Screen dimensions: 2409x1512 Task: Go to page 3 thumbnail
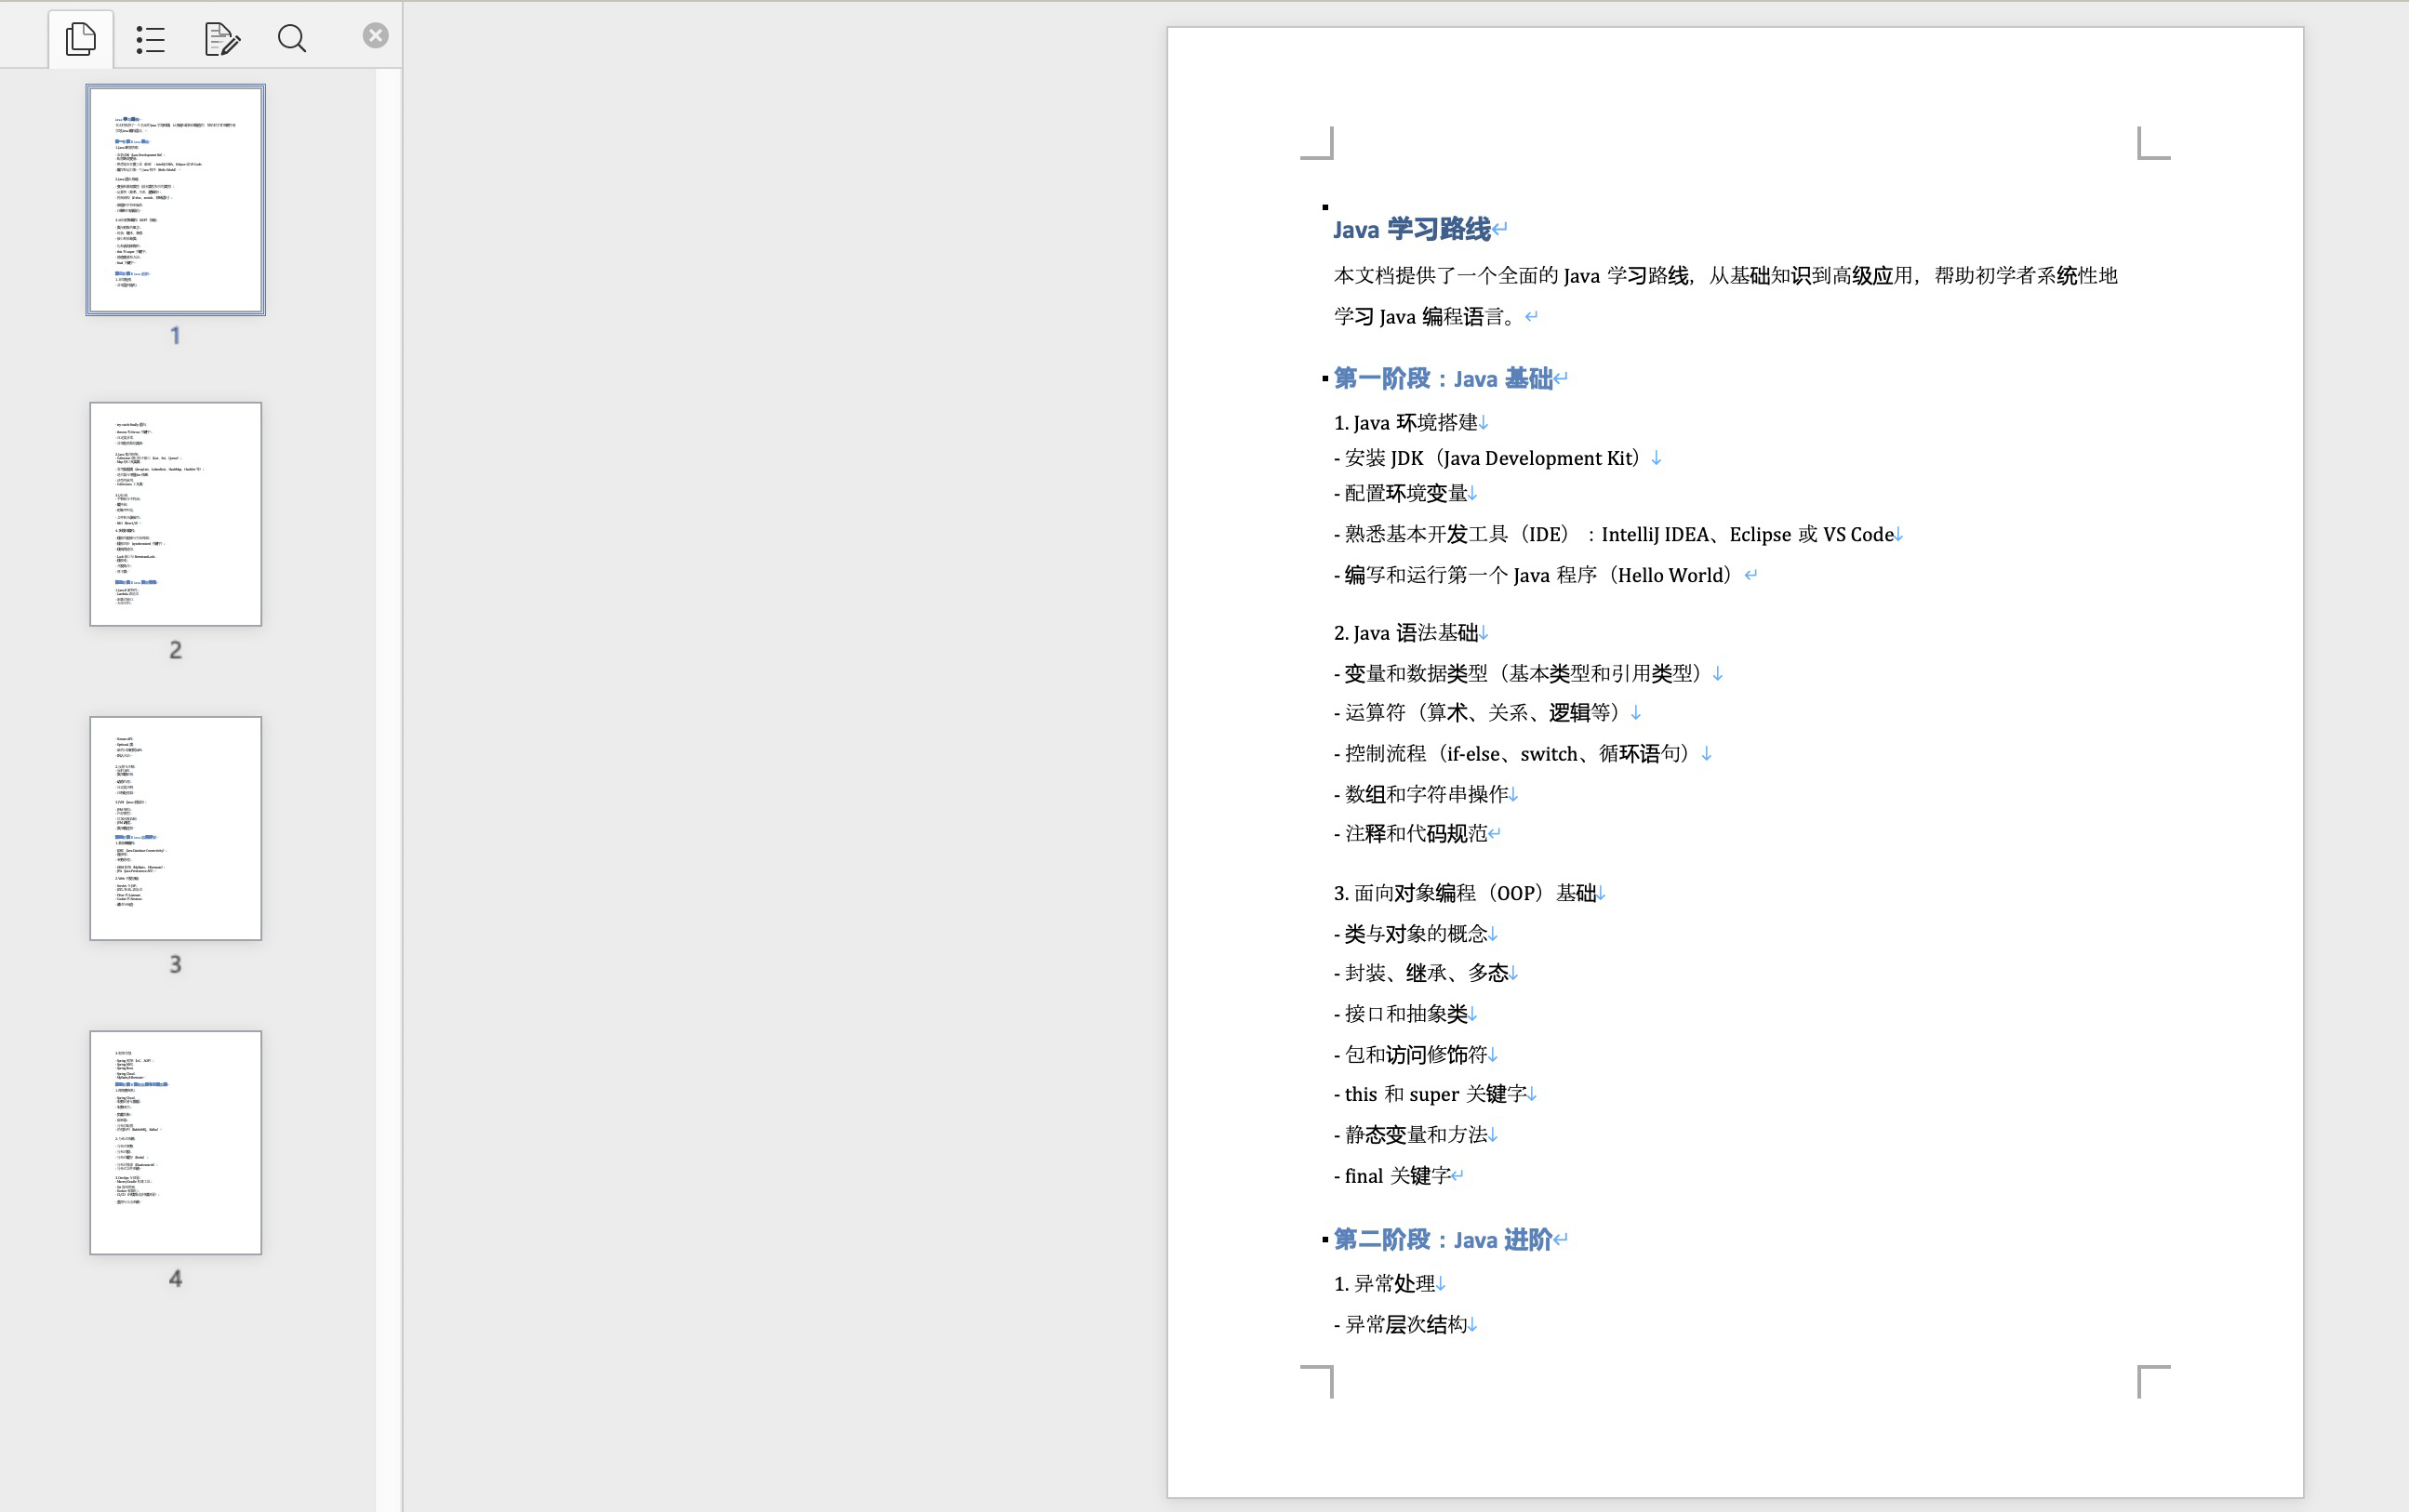pyautogui.click(x=176, y=828)
